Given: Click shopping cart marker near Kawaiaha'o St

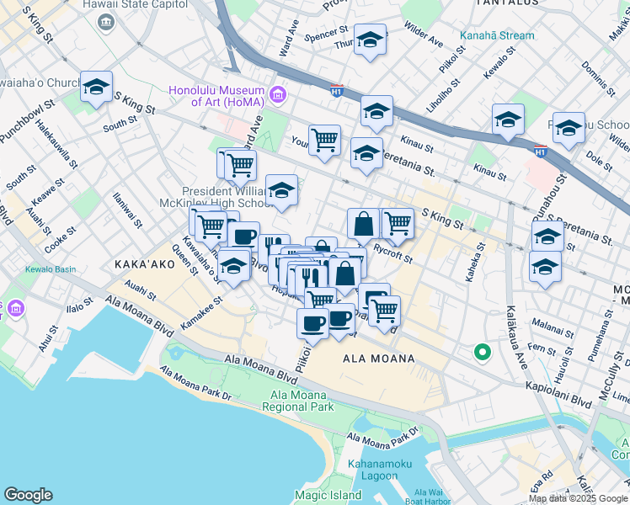Looking at the screenshot, I should [211, 231].
